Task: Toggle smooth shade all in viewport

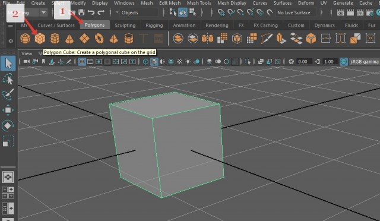Action: pyautogui.click(x=154, y=62)
